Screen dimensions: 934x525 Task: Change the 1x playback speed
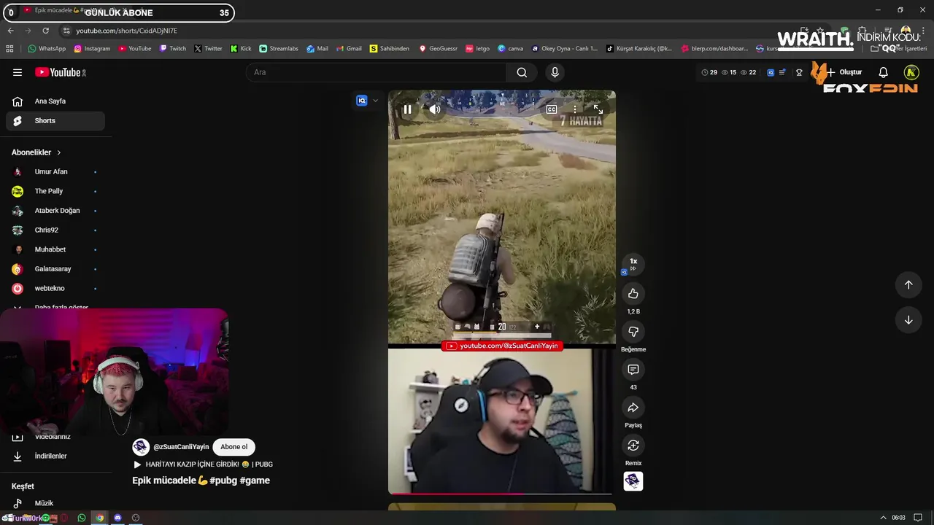[633, 264]
